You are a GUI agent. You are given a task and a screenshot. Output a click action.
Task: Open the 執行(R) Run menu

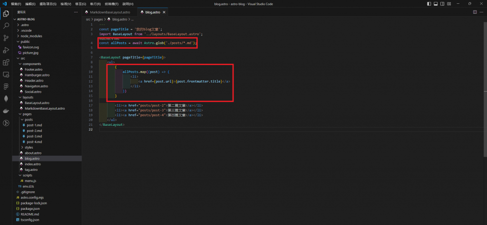point(95,4)
